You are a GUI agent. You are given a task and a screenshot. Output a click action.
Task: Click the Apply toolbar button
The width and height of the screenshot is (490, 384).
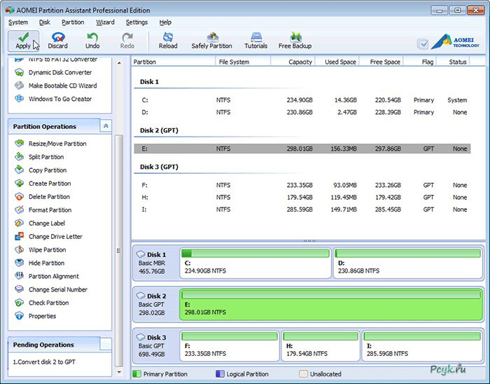(x=23, y=41)
